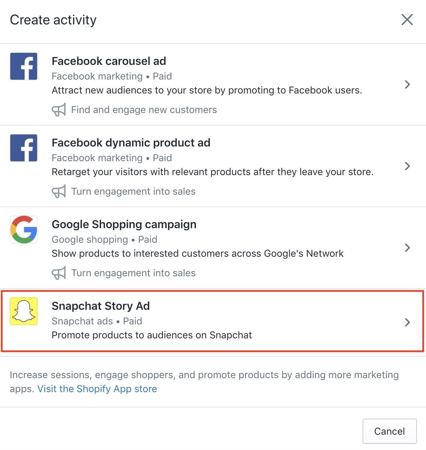Screen dimensions: 426x450
Task: Click megaphone icon under Google Shopping campaign
Action: pyautogui.click(x=59, y=273)
